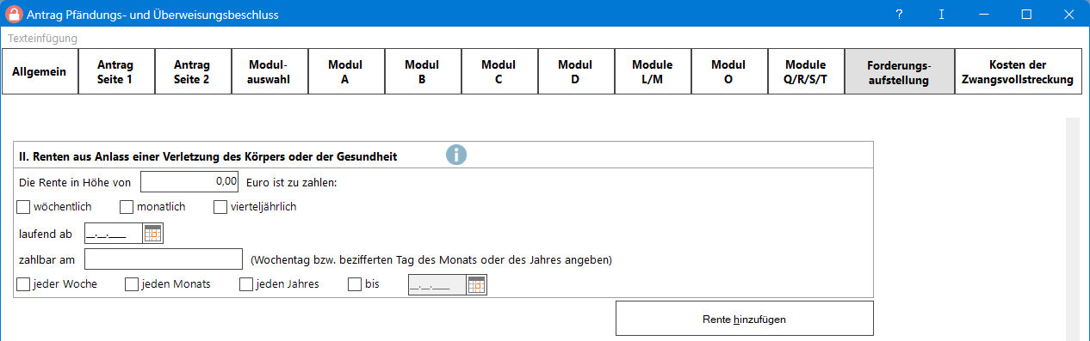
Task: Click the 'bis' end date field
Action: (437, 284)
